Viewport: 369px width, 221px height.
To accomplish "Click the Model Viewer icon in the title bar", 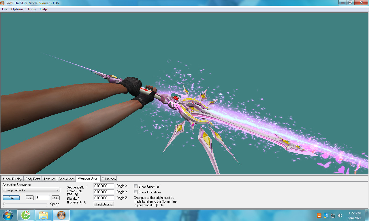I will coord(3,3).
